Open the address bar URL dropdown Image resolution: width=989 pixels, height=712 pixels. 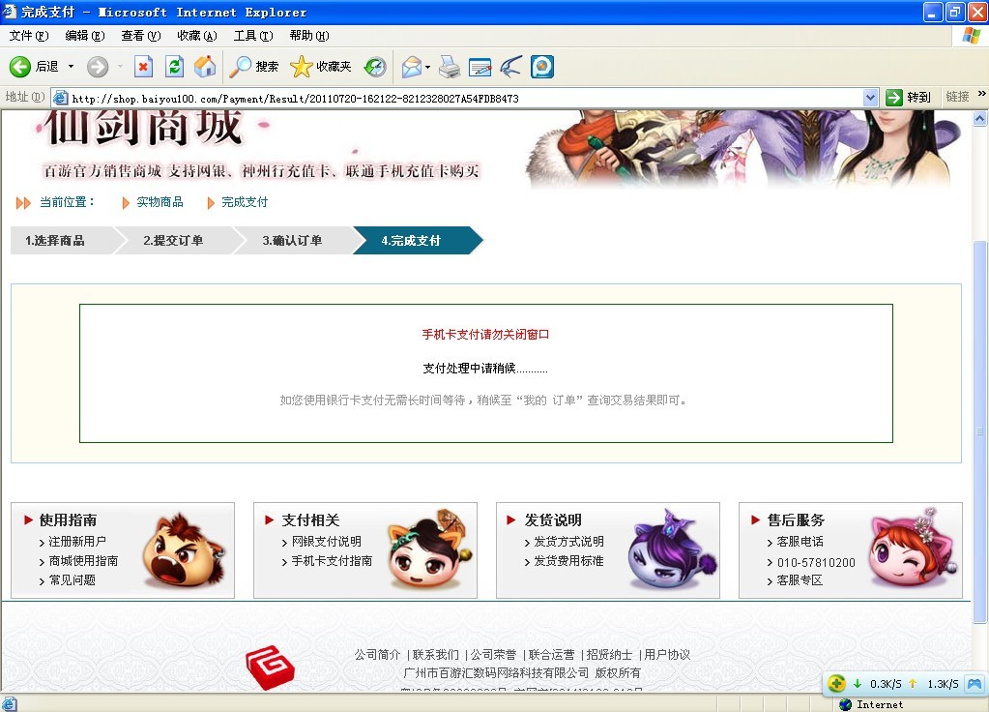click(870, 97)
